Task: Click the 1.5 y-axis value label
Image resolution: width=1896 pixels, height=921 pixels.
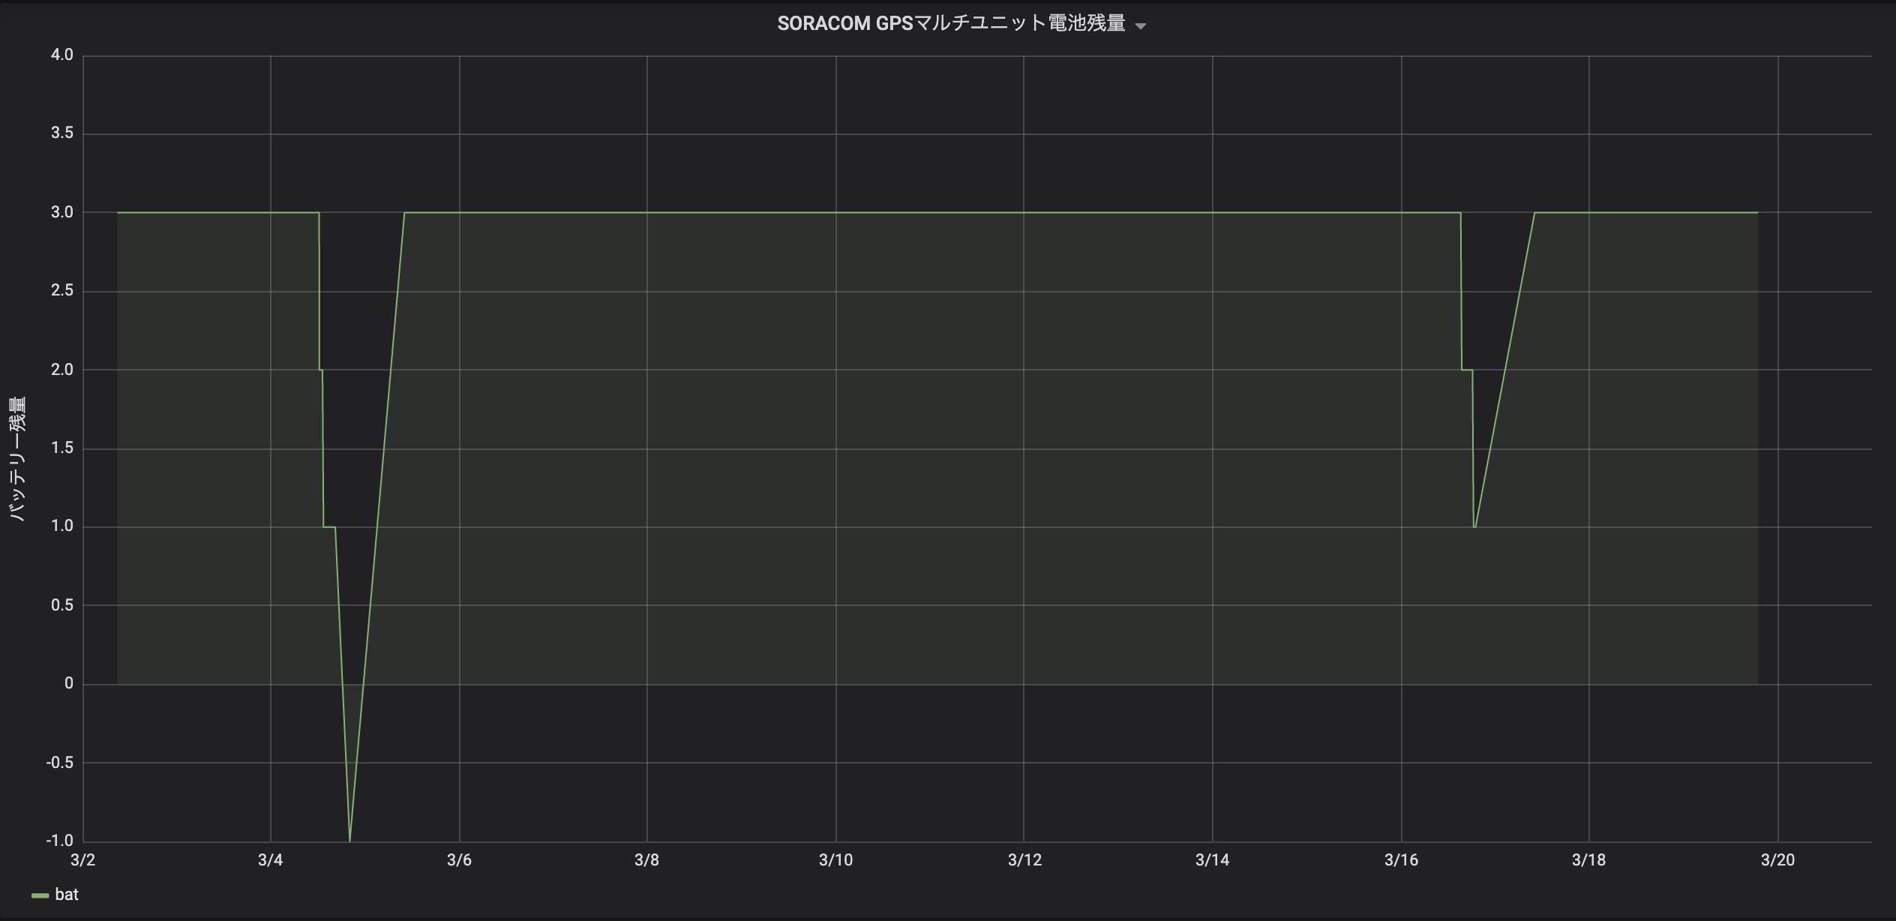Action: [62, 448]
